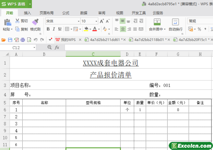Open the 页面布局 ribbon tab
The image size is (213, 150).
click(46, 13)
